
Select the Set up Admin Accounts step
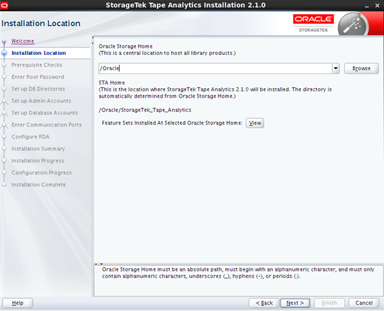(x=41, y=101)
